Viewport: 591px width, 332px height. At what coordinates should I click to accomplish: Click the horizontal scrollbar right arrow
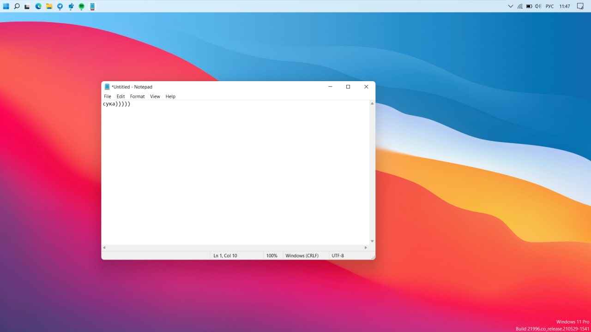pyautogui.click(x=366, y=248)
